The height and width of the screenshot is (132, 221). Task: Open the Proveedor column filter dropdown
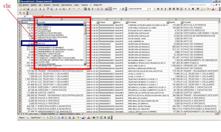(167, 22)
